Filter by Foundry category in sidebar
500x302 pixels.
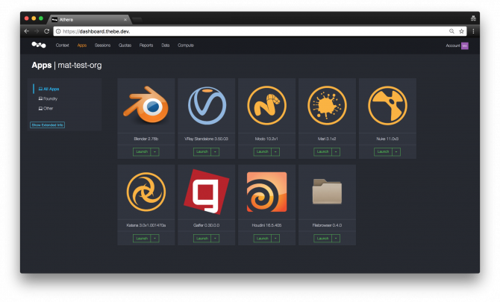(x=48, y=98)
